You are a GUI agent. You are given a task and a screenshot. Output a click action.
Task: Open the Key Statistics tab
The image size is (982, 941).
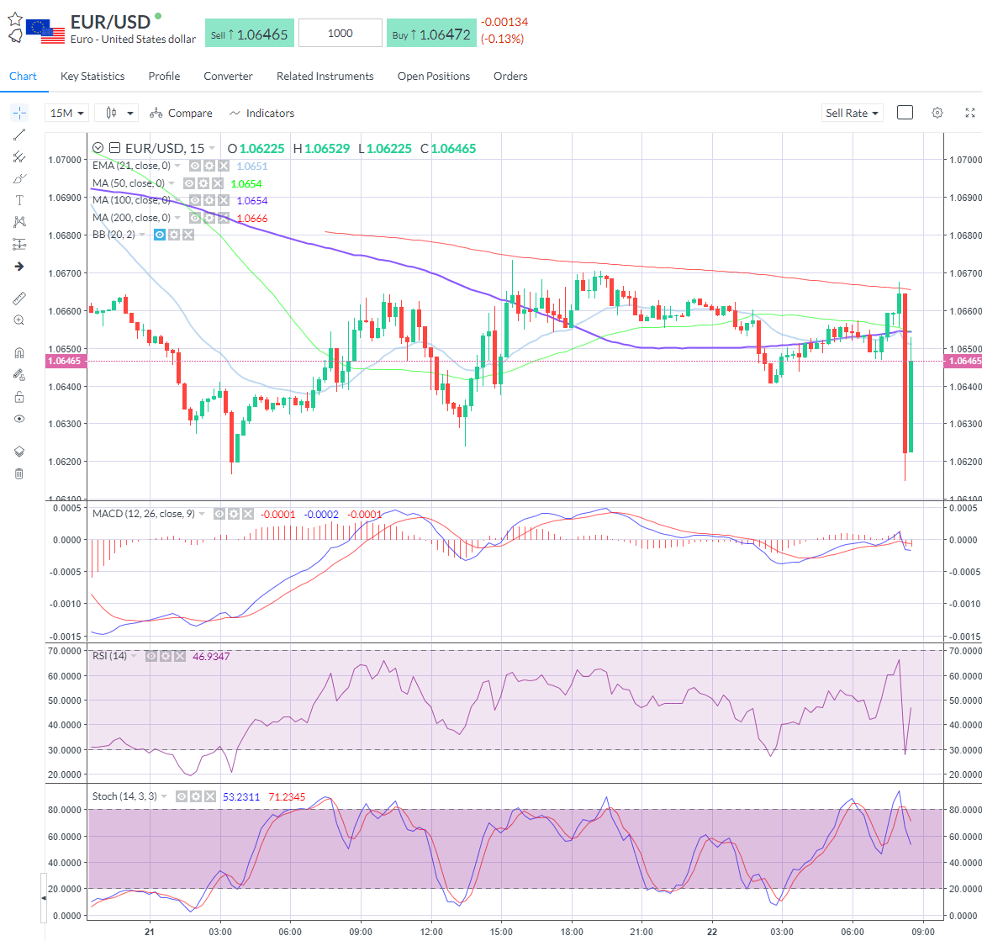[92, 76]
